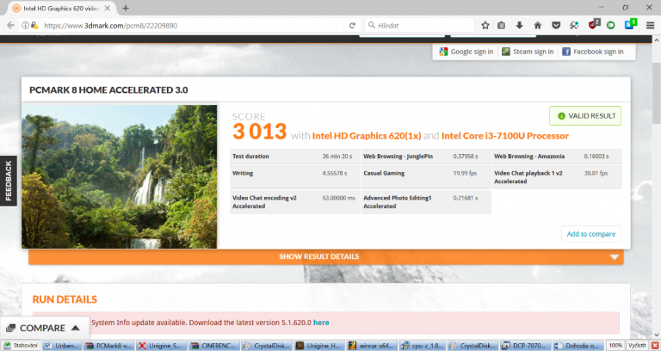Open the FEEDBACK side tab
Screen dimensions: 661x351
coord(9,181)
